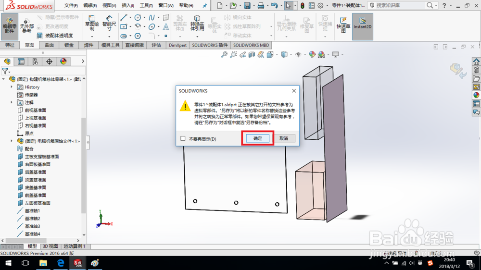
Task: Click the Windows Start button
Action: point(8,263)
